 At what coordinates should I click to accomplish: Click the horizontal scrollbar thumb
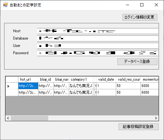[30, 118]
